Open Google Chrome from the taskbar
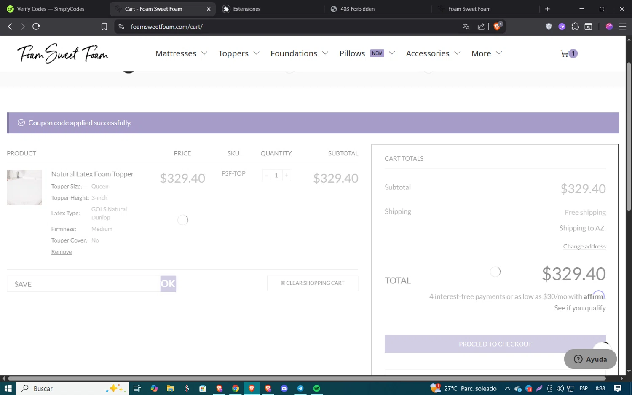The image size is (632, 395). [x=236, y=388]
